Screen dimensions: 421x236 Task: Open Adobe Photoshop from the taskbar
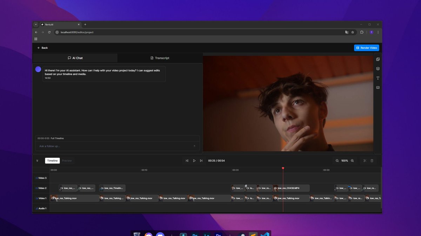coord(195,235)
